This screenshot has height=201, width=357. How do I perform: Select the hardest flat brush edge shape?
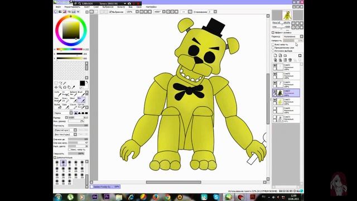click(x=86, y=113)
